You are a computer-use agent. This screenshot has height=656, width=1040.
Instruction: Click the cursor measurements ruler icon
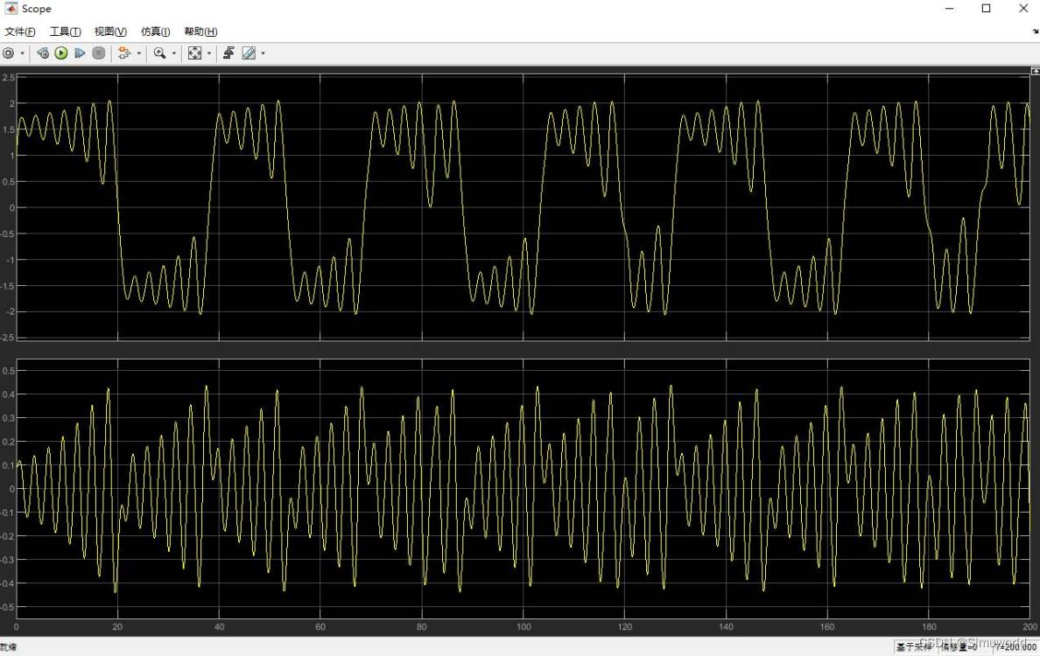pyautogui.click(x=249, y=53)
